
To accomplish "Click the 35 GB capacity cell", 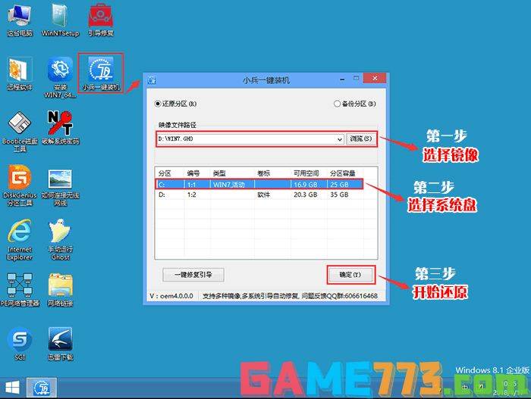I will 339,195.
